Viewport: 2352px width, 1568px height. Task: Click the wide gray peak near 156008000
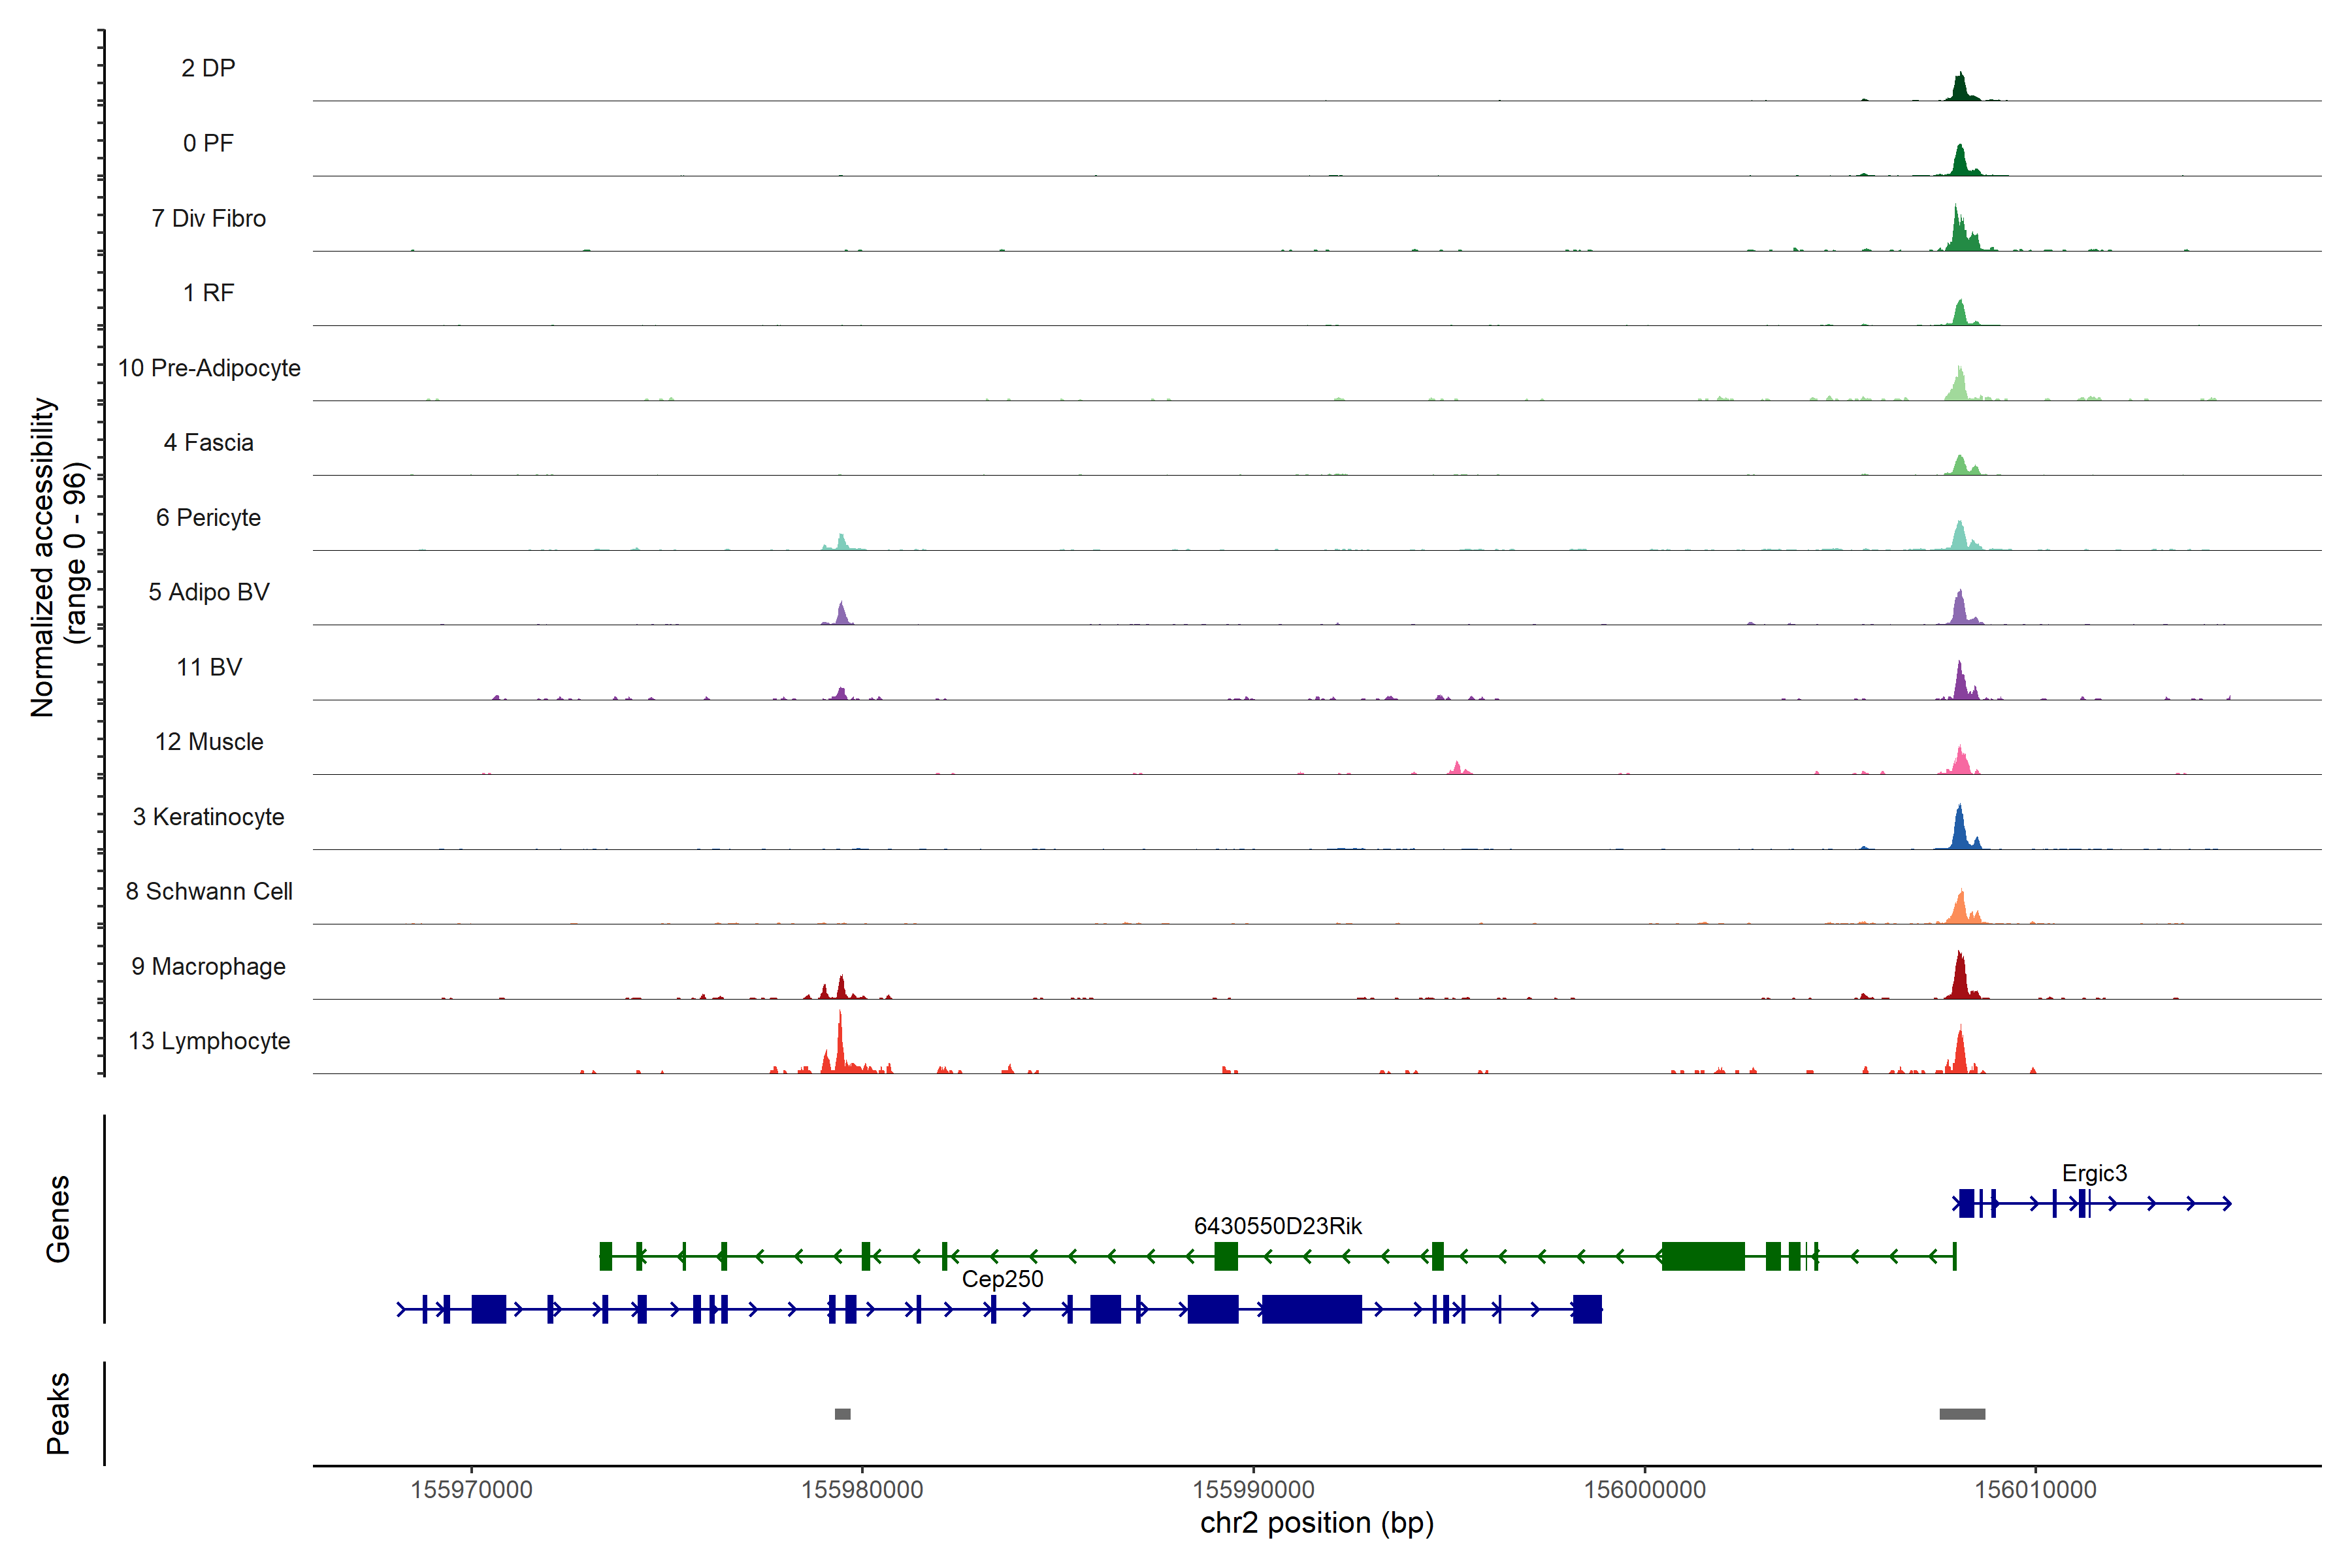1962,1414
